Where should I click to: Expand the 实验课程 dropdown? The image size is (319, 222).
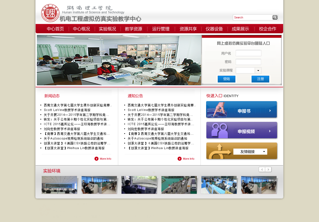pyautogui.click(x=258, y=71)
